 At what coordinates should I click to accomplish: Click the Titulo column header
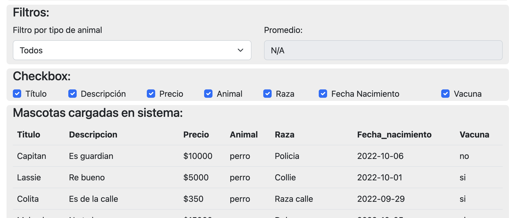pyautogui.click(x=29, y=135)
